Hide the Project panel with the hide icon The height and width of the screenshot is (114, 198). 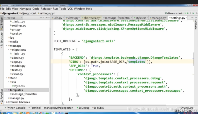click(x=49, y=18)
